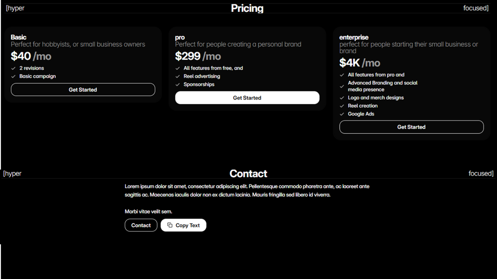The image size is (497, 279).
Task: Click the copy icon in Copy Text button
Action: point(170,225)
